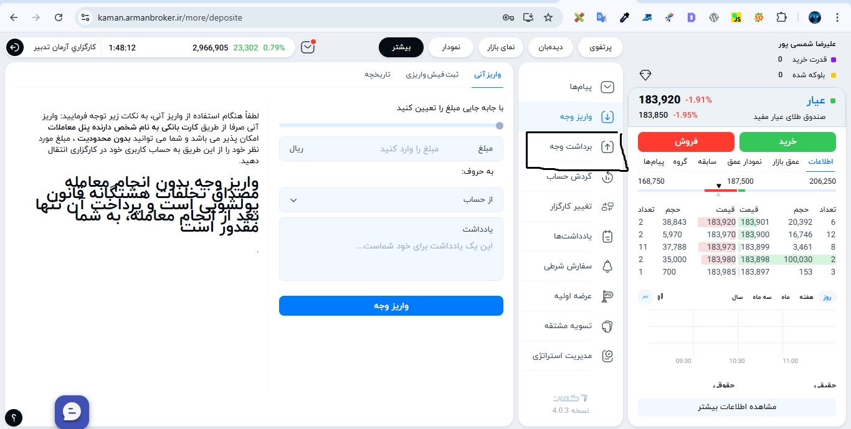Open the chat support bubble
The height and width of the screenshot is (429, 851).
click(72, 412)
